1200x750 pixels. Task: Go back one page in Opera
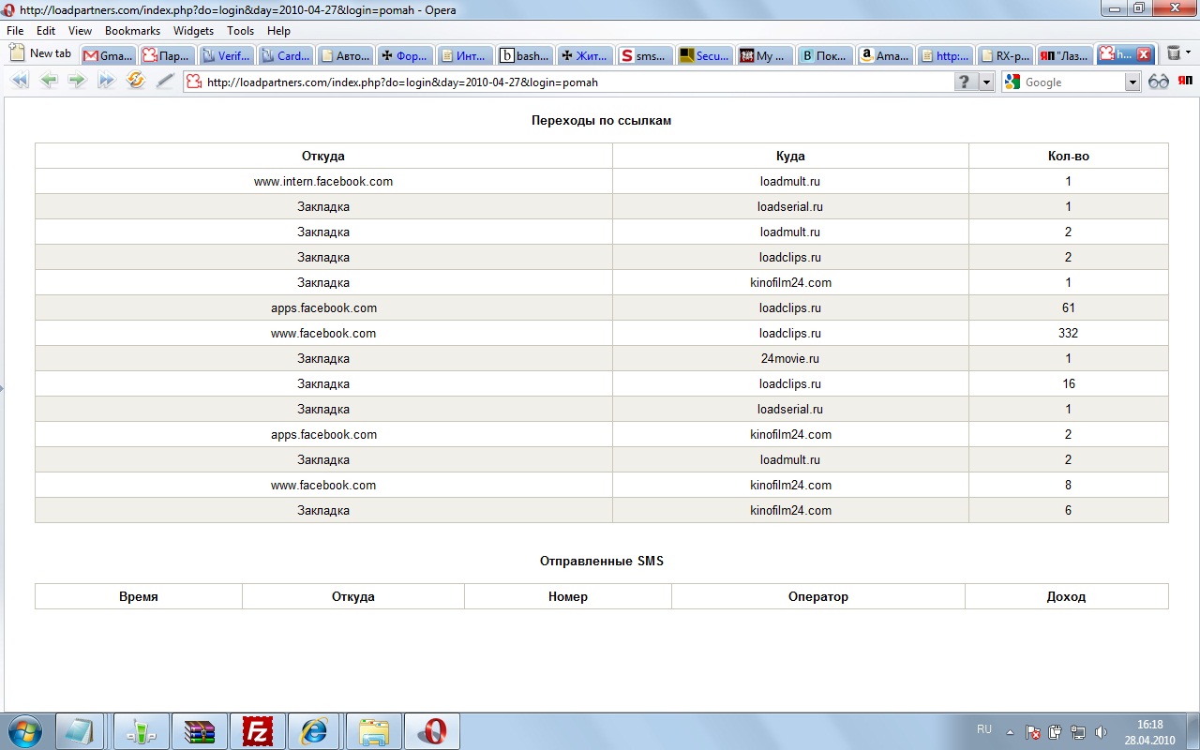coord(49,82)
